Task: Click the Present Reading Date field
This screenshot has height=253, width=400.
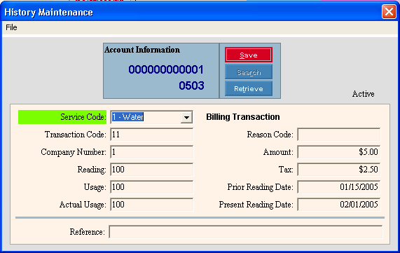Action: pyautogui.click(x=339, y=205)
